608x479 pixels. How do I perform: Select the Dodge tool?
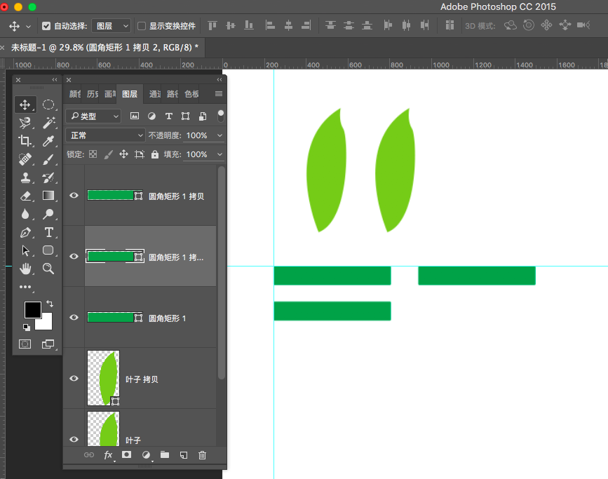point(48,214)
